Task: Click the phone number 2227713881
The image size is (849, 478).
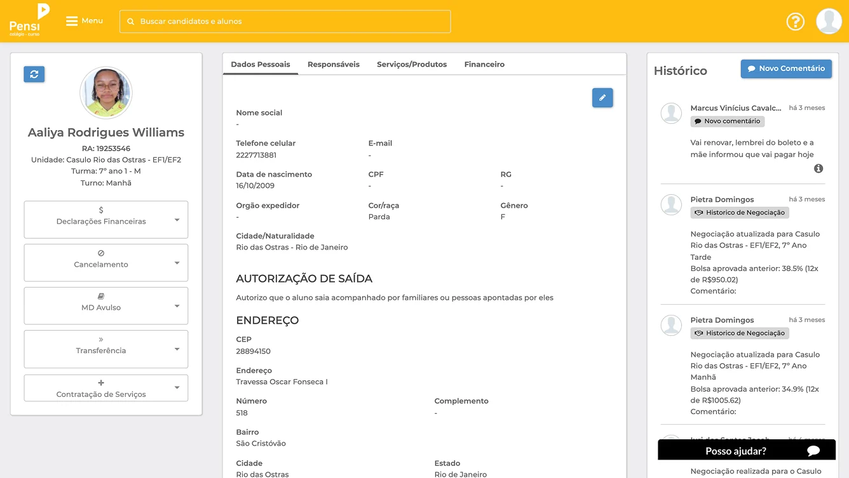Action: point(256,155)
